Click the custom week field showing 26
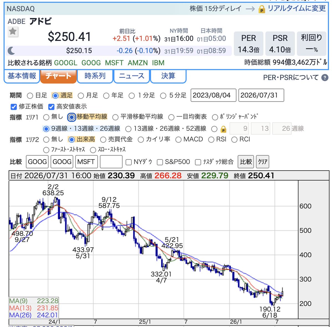332x327 pixels. coord(282,129)
